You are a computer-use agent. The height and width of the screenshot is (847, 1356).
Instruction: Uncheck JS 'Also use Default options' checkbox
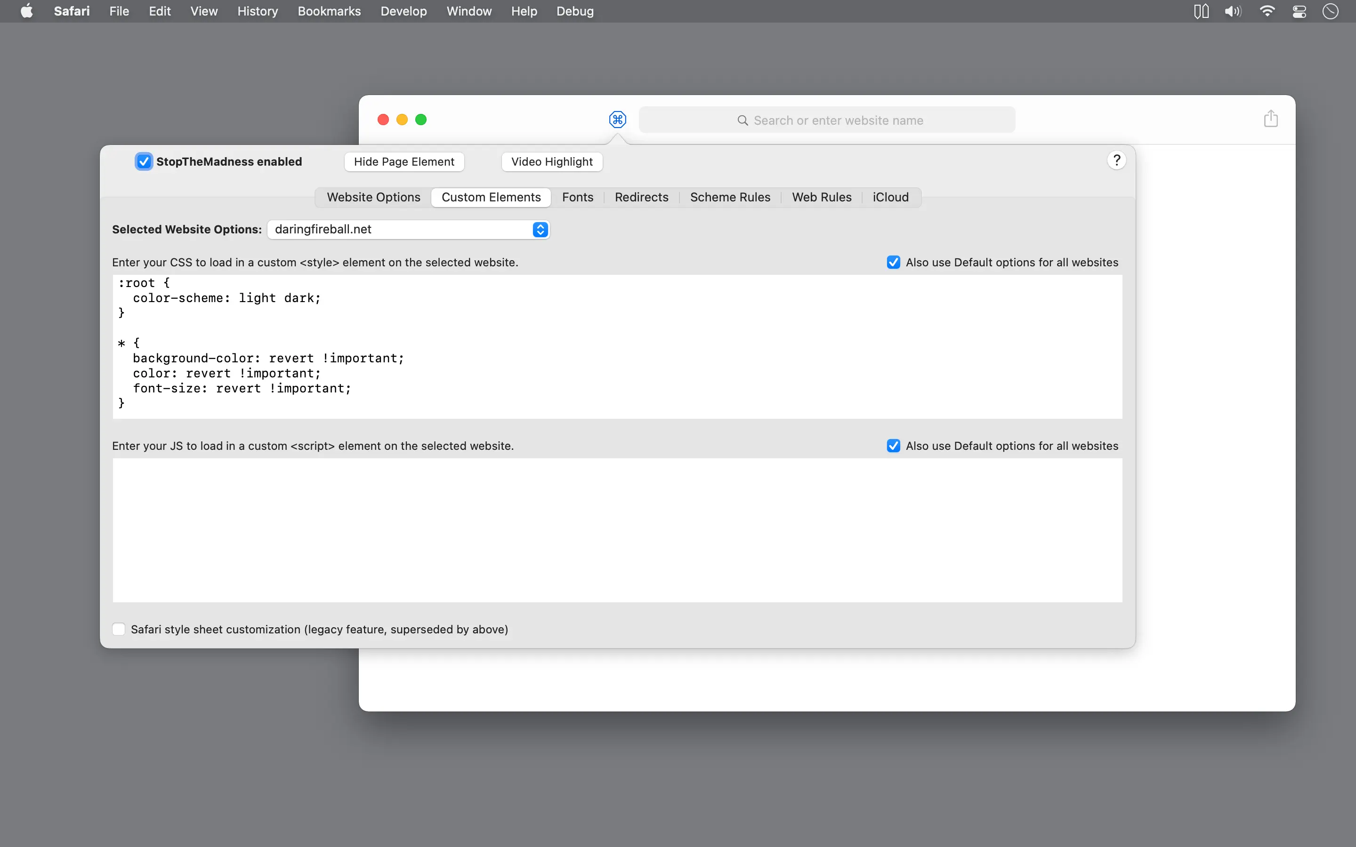tap(893, 446)
